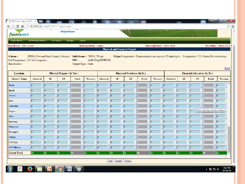Switch to Chrome in the taskbar
The height and width of the screenshot is (184, 245).
pos(59,169)
